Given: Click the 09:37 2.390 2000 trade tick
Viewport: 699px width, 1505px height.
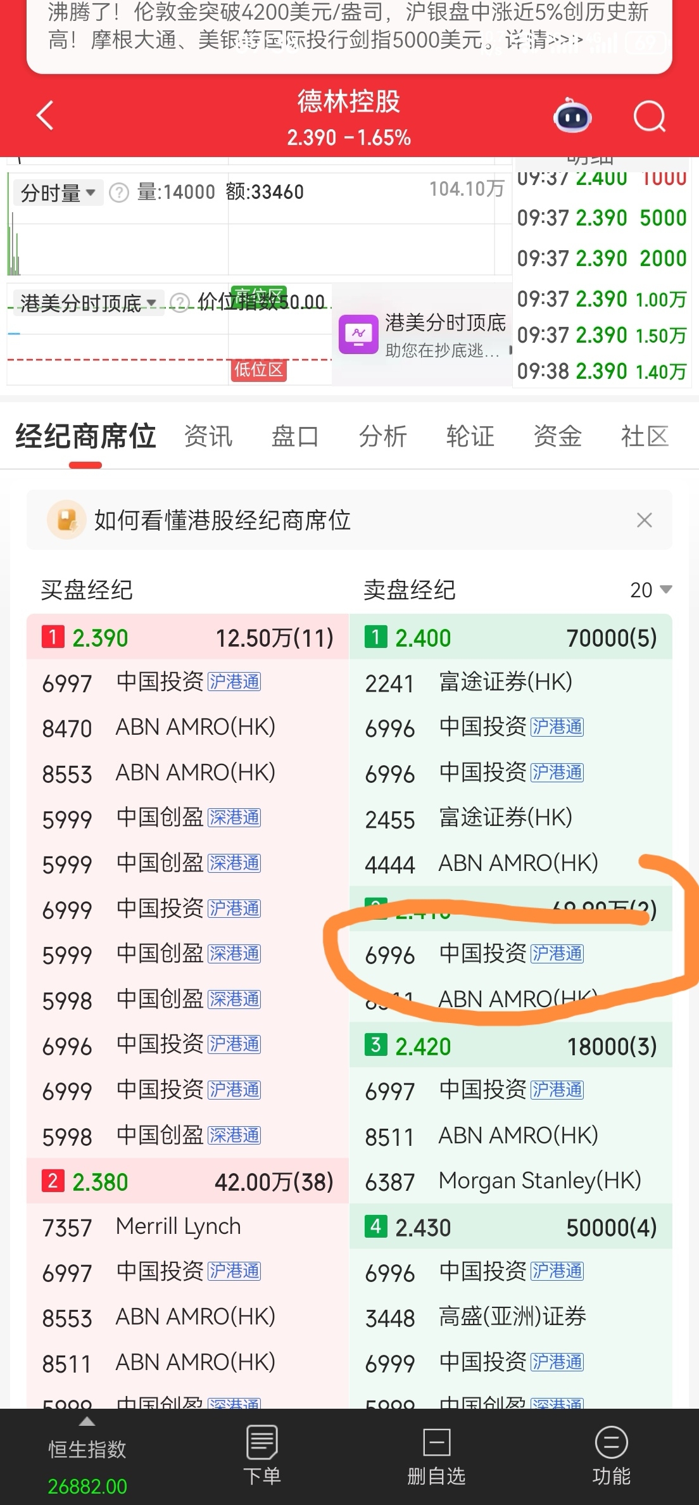Looking at the screenshot, I should [x=601, y=258].
